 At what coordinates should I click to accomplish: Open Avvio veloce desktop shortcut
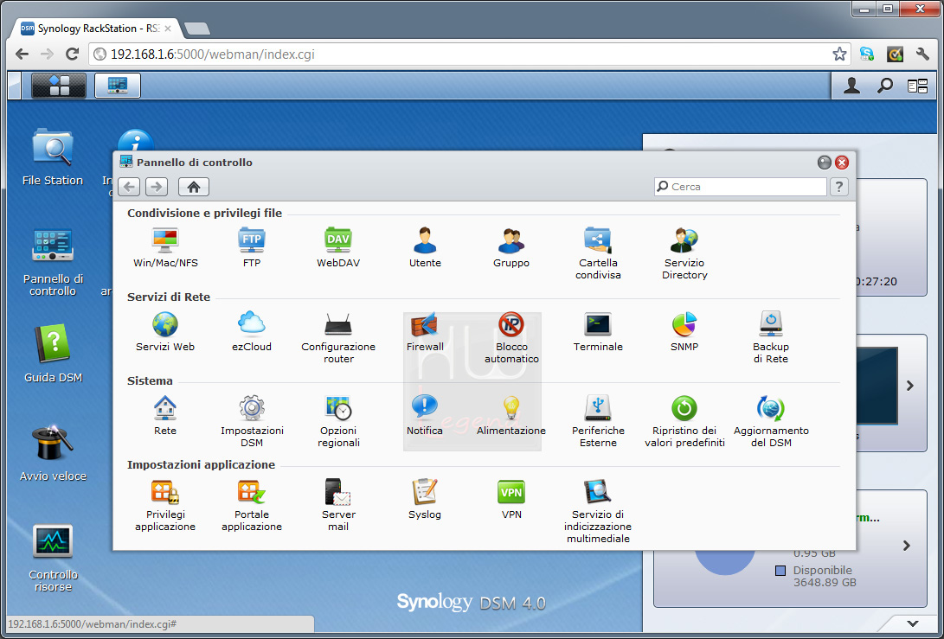pos(53,452)
